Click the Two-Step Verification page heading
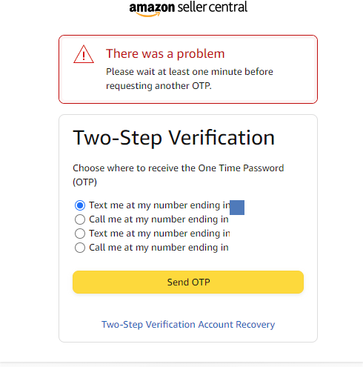Image resolution: width=363 pixels, height=367 pixels. (174, 138)
